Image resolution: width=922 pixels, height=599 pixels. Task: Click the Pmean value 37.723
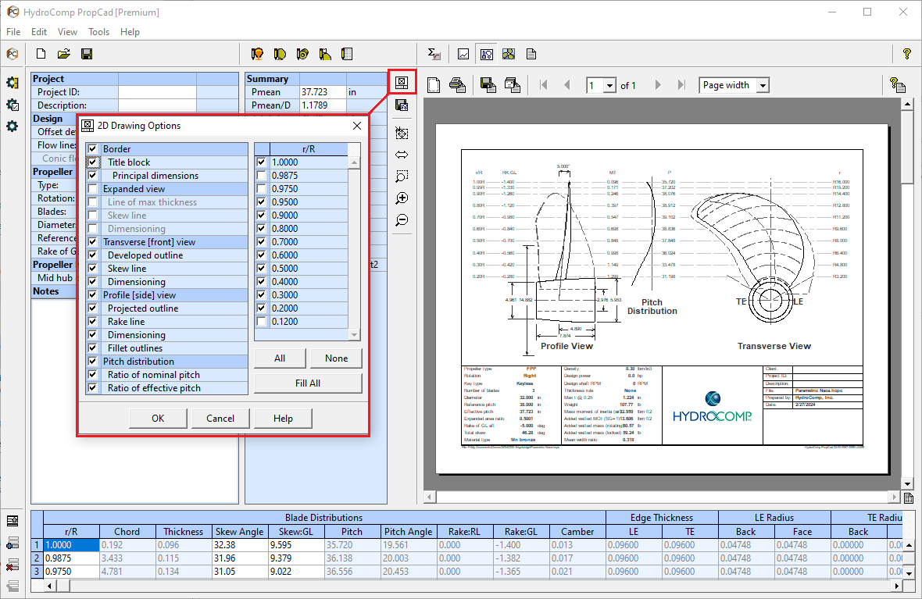tap(322, 92)
